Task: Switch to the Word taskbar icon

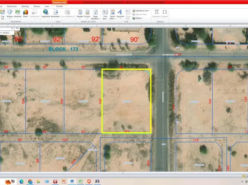Action: [x=72, y=181]
